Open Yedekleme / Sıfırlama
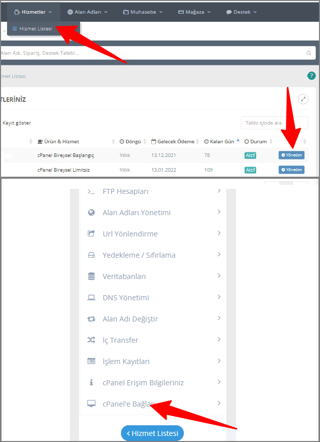Viewport: 320px width, 442px height. (152, 255)
